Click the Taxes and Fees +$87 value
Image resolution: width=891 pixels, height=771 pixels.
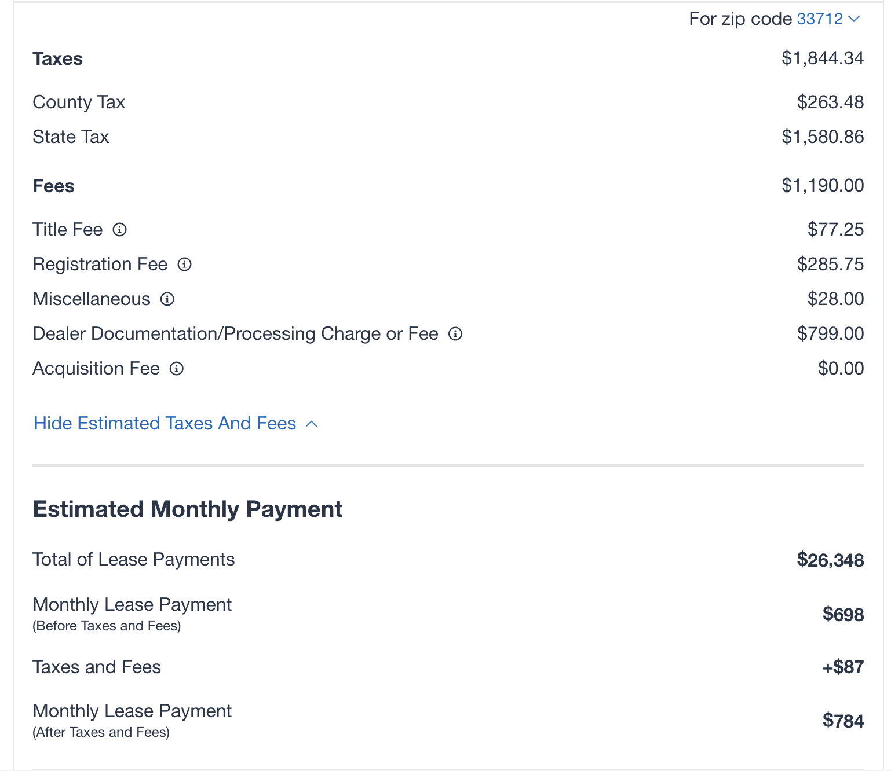843,667
